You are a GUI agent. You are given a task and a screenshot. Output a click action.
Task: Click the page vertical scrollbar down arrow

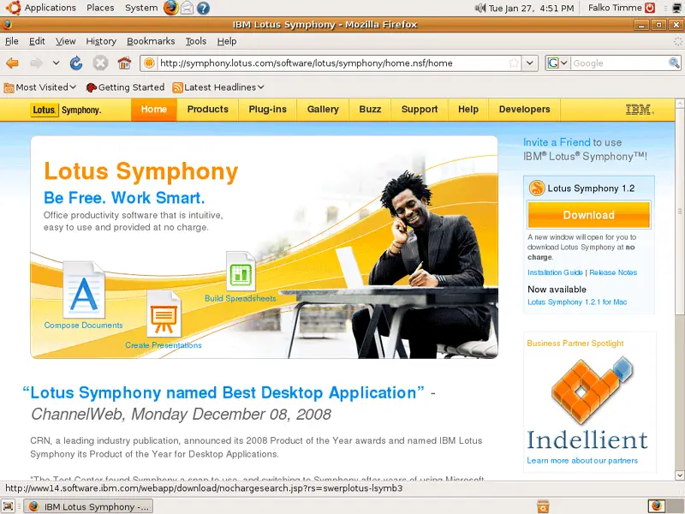click(679, 475)
